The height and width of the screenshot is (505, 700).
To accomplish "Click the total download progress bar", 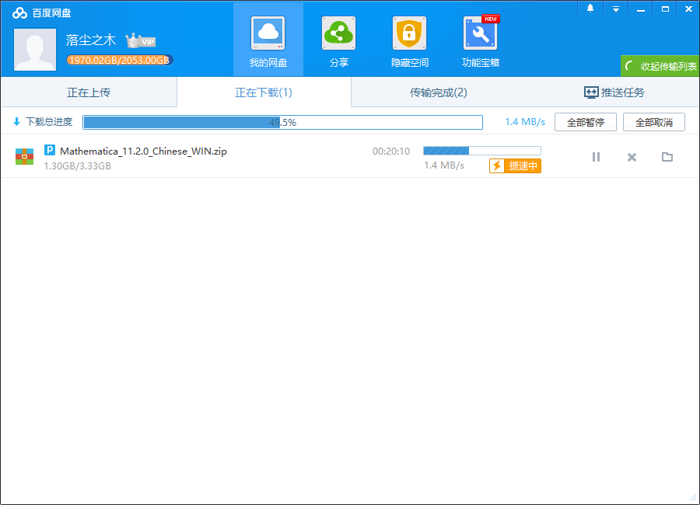I will pos(282,122).
